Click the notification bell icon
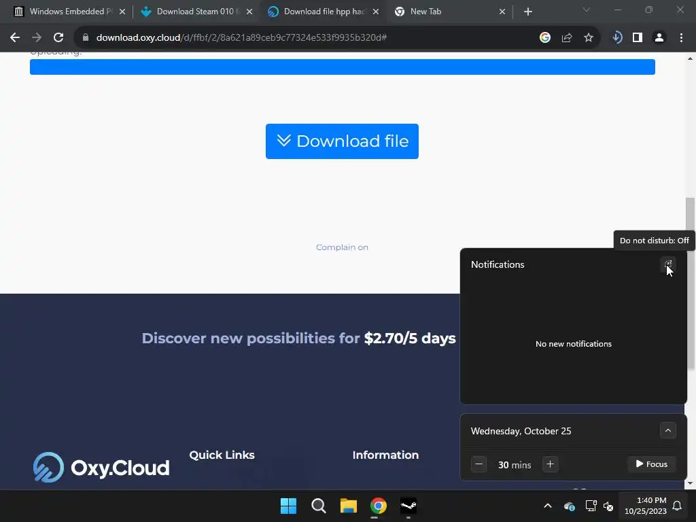The width and height of the screenshot is (696, 522). (x=677, y=506)
